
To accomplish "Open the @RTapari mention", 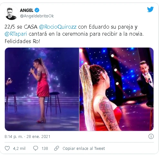I will coord(16,34).
